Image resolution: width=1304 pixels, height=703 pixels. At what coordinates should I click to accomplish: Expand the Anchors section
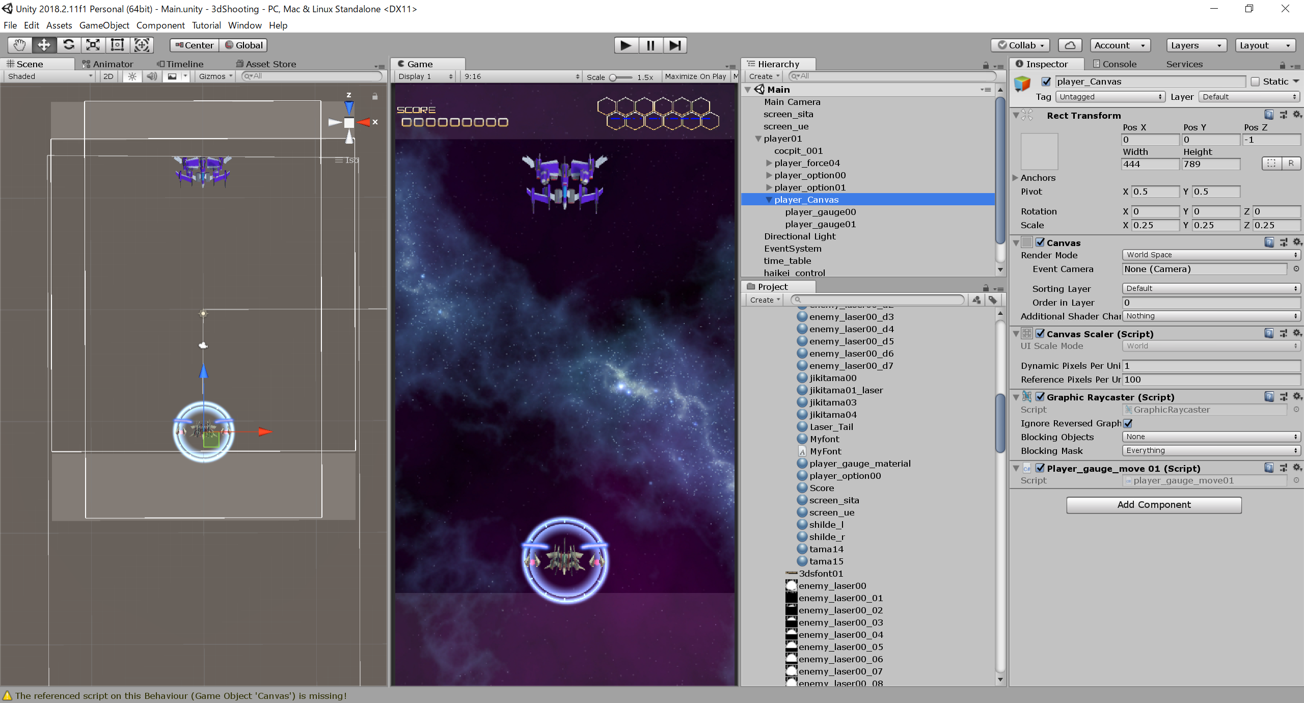point(1015,178)
